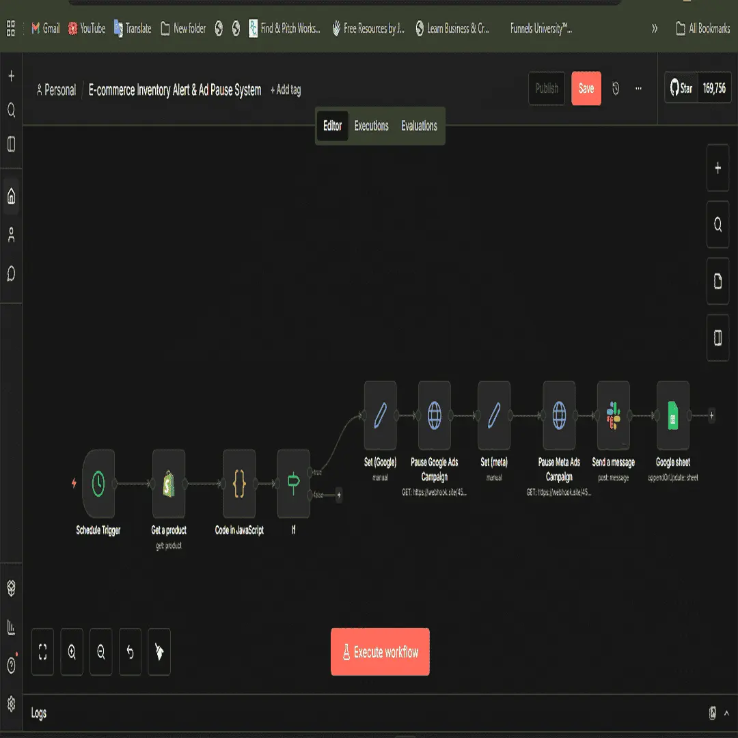
Task: Open workflow version history via the clock icon
Action: (614, 89)
